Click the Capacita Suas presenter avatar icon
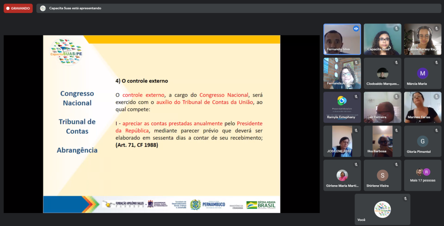Image resolution: width=444 pixels, height=226 pixels. click(42, 8)
